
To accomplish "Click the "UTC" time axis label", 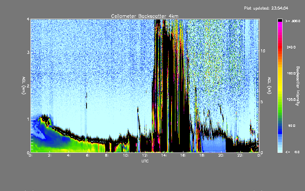I will [x=145, y=161].
